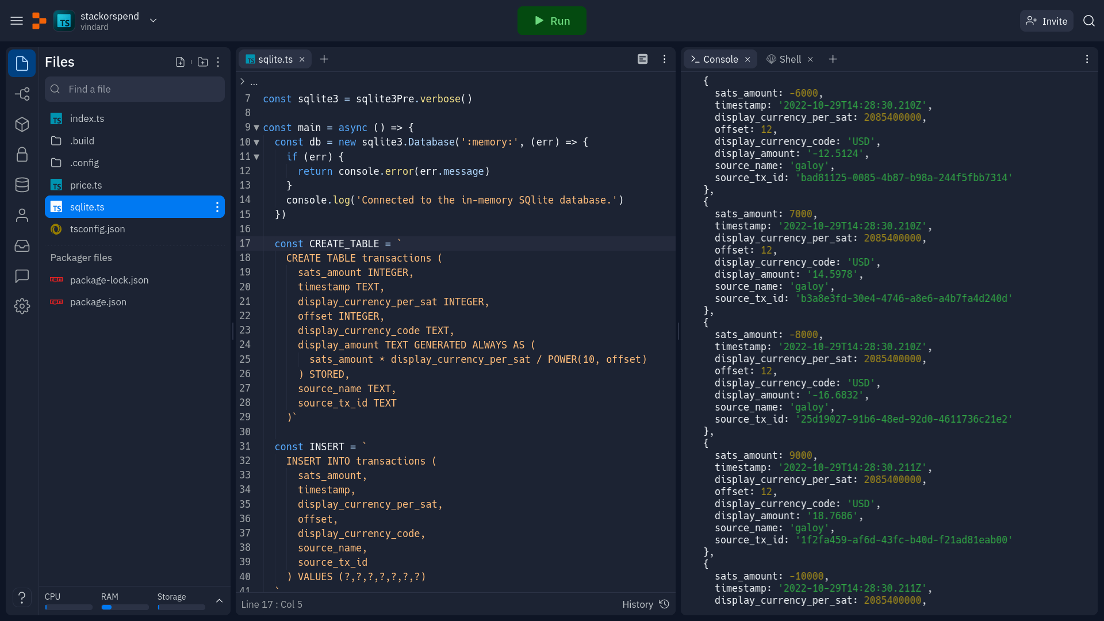This screenshot has height=621, width=1104.
Task: Expand the resources panel chevron beside Storage
Action: [219, 601]
